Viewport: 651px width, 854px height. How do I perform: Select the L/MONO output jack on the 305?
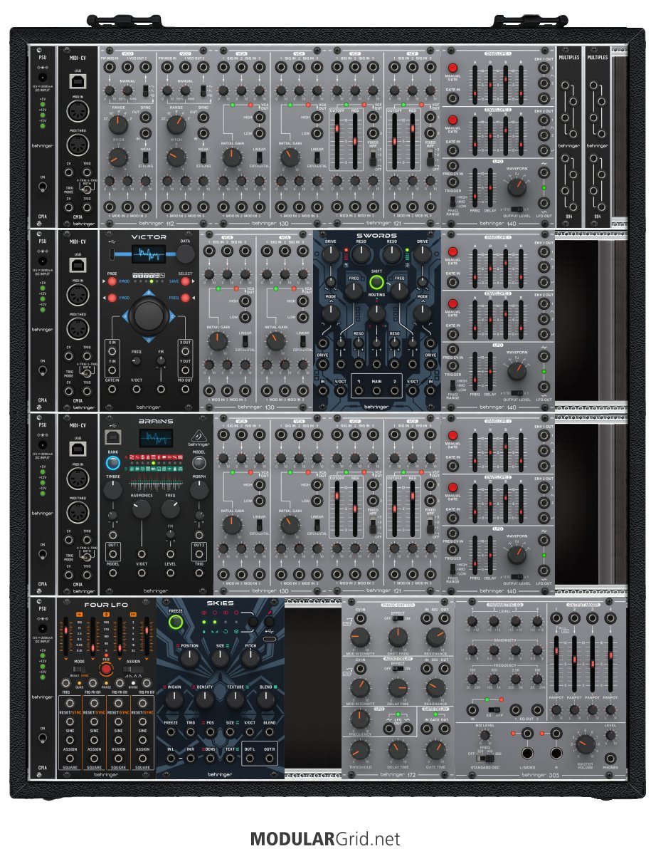[x=527, y=754]
